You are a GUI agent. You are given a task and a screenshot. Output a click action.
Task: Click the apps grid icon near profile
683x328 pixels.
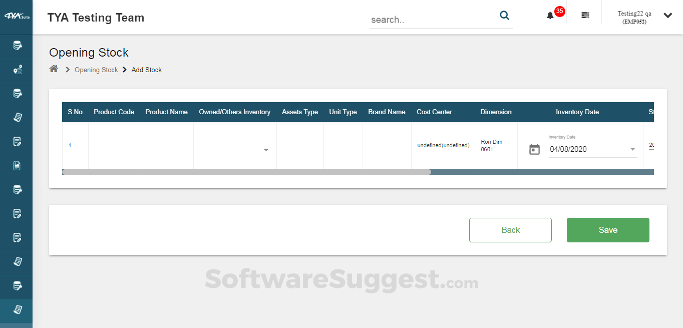coord(585,15)
